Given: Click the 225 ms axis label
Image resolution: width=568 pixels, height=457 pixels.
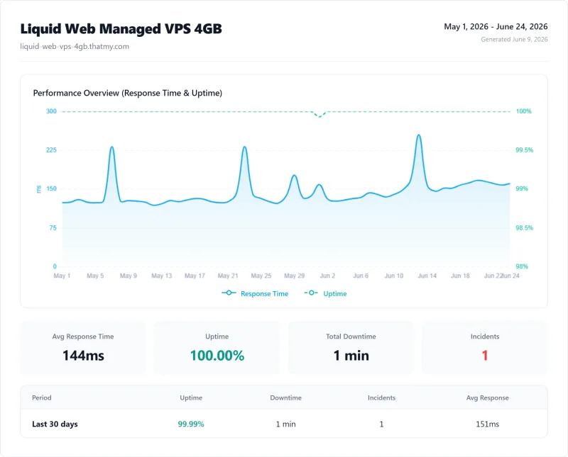Looking at the screenshot, I should 51,150.
